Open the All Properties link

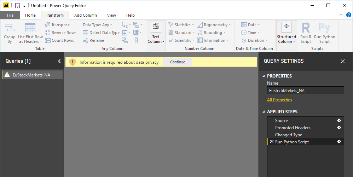click(279, 100)
